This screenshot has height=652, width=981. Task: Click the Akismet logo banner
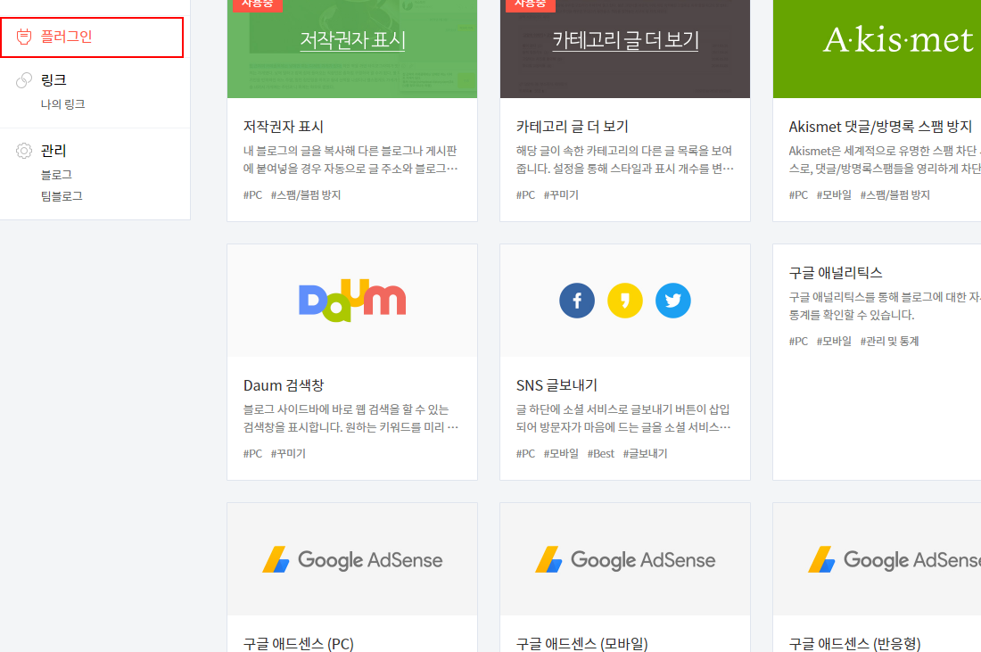[878, 49]
